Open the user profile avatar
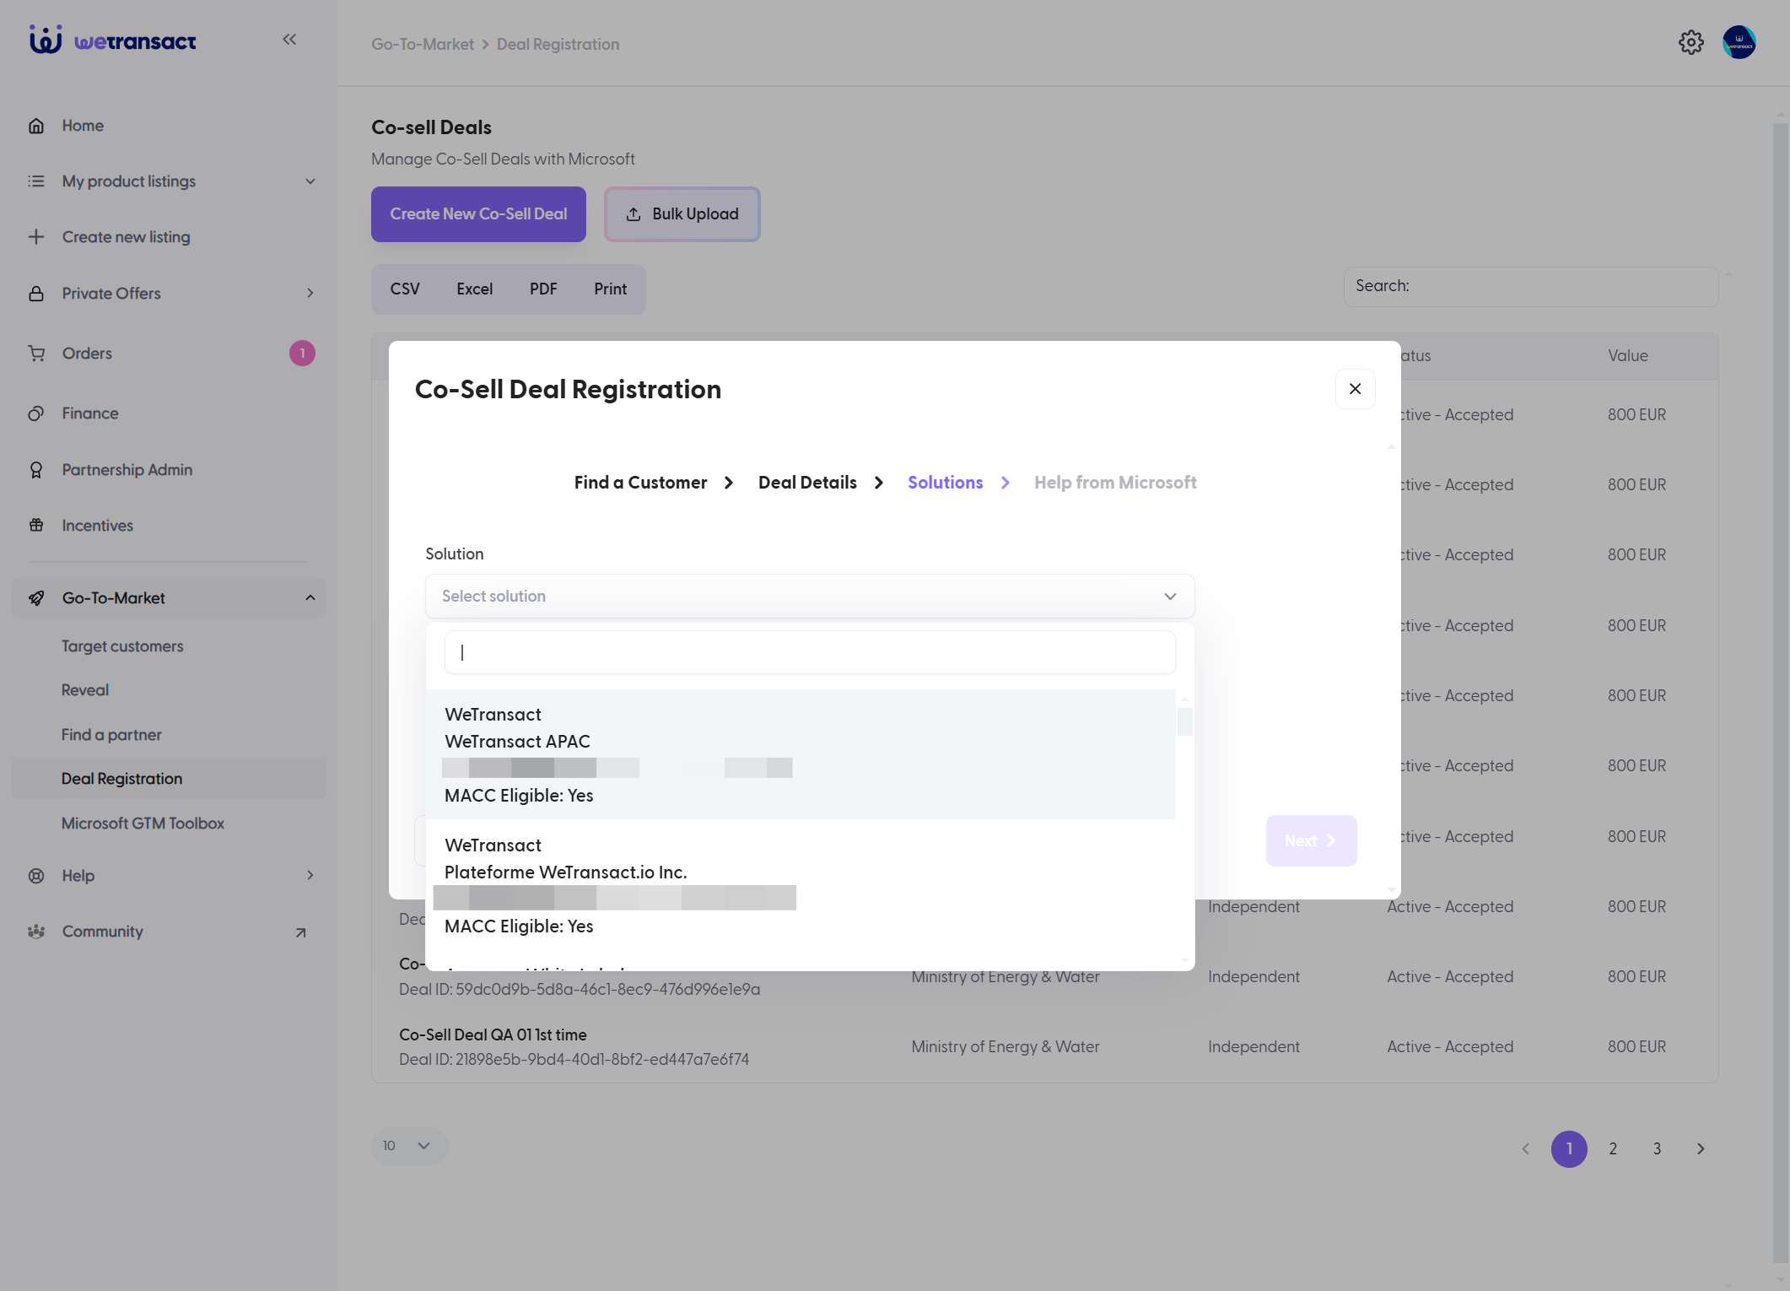This screenshot has height=1291, width=1790. click(x=1739, y=42)
